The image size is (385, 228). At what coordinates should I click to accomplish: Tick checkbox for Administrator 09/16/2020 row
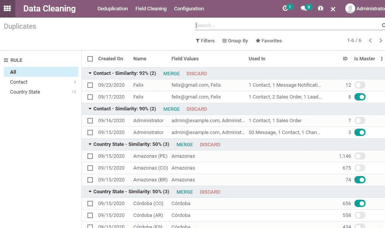pyautogui.click(x=90, y=121)
